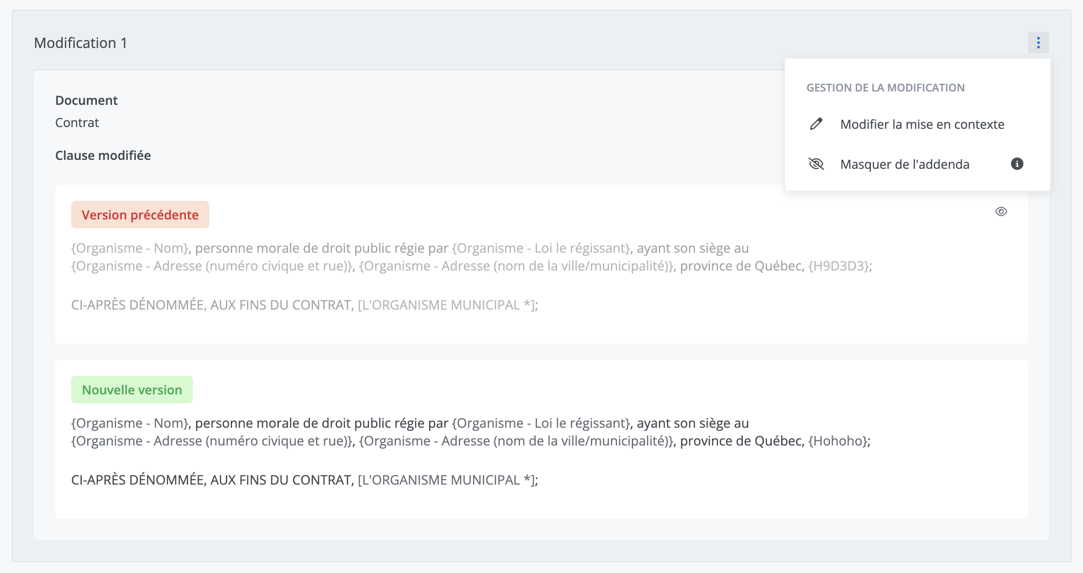Screen dimensions: 1083x573
Task: Click the Clause modifiée label
Action: [x=103, y=155]
